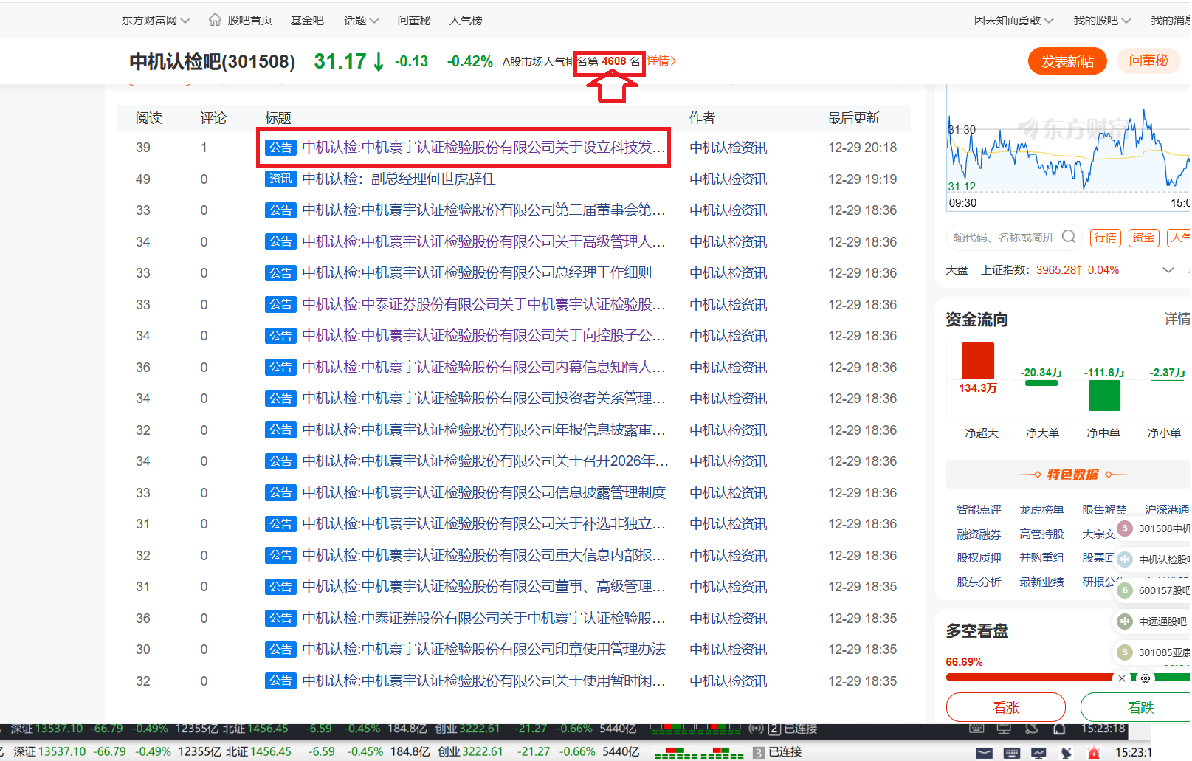Click the 阅读 column header
This screenshot has height=761, width=1192.
[148, 118]
